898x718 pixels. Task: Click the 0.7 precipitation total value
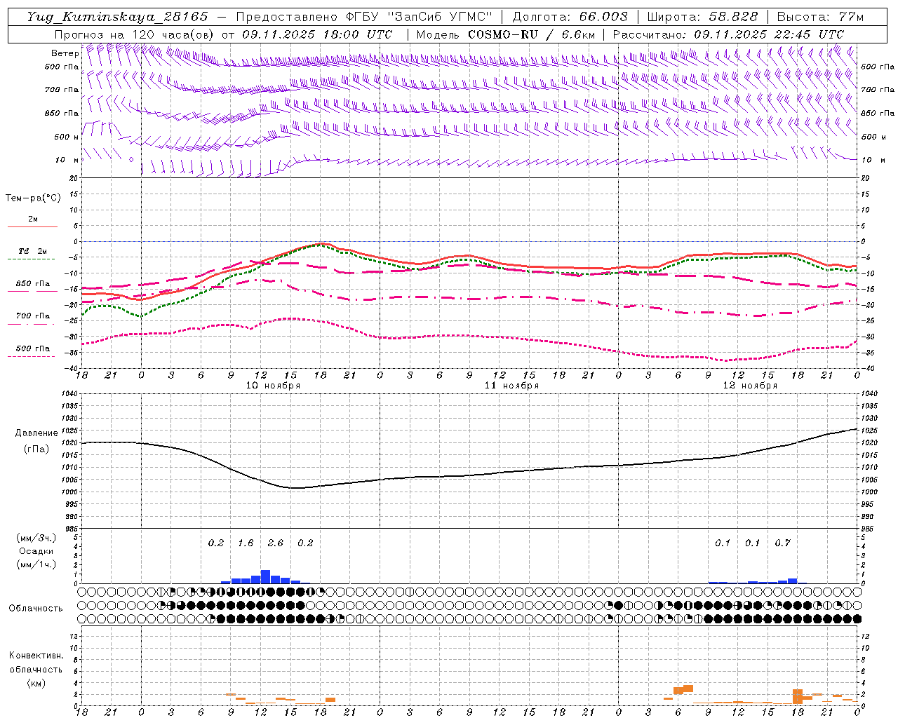(782, 543)
